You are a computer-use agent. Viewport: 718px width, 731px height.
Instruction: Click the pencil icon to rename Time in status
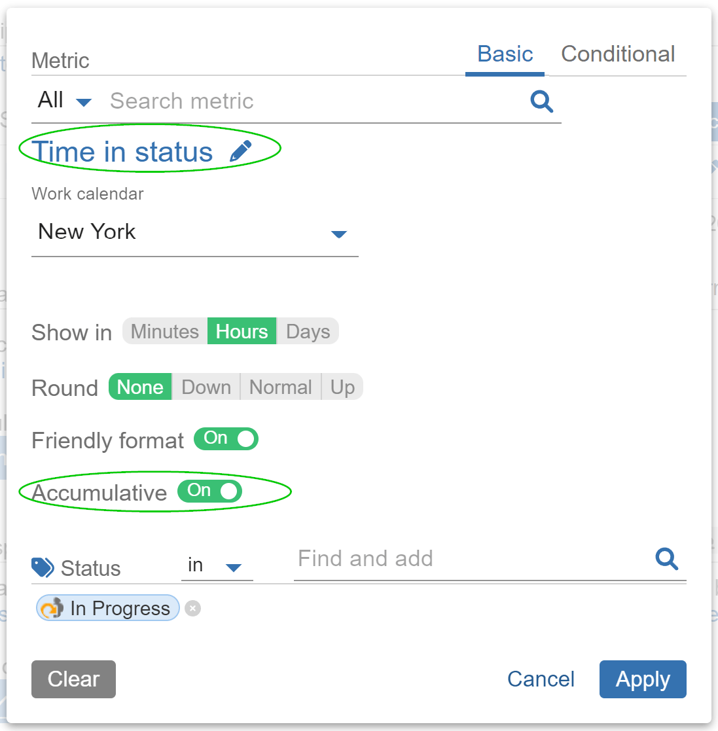pyautogui.click(x=242, y=150)
